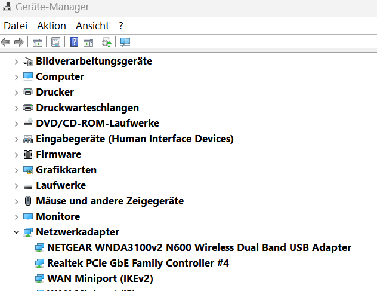Open the Datei menu
Screen dimensions: 377x291
(x=16, y=26)
